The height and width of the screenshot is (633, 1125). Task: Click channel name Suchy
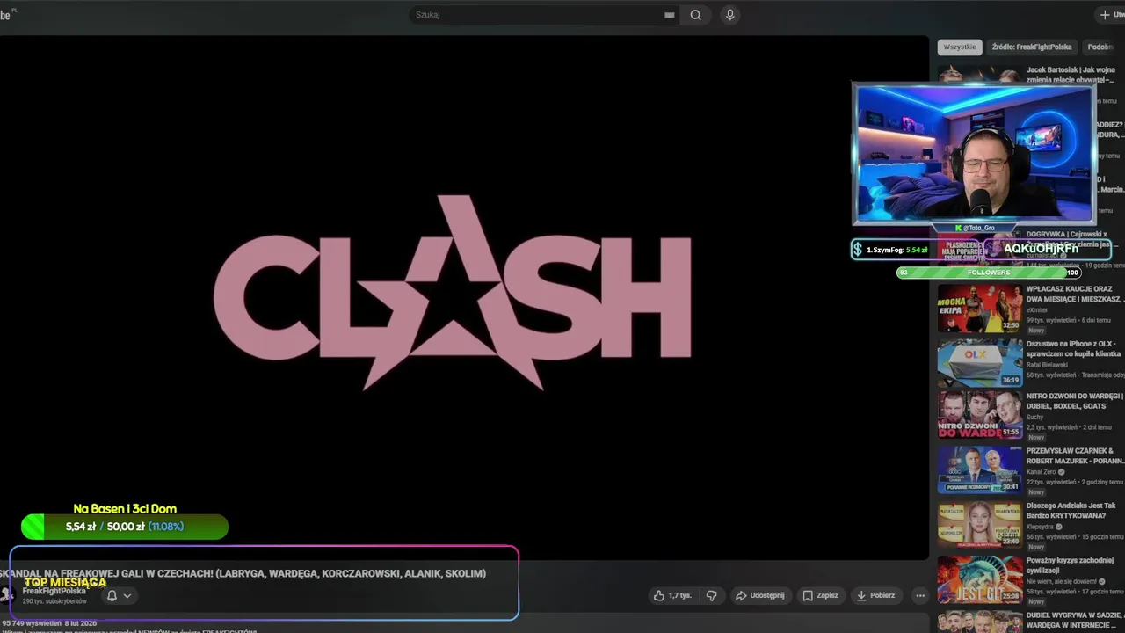click(x=1034, y=417)
